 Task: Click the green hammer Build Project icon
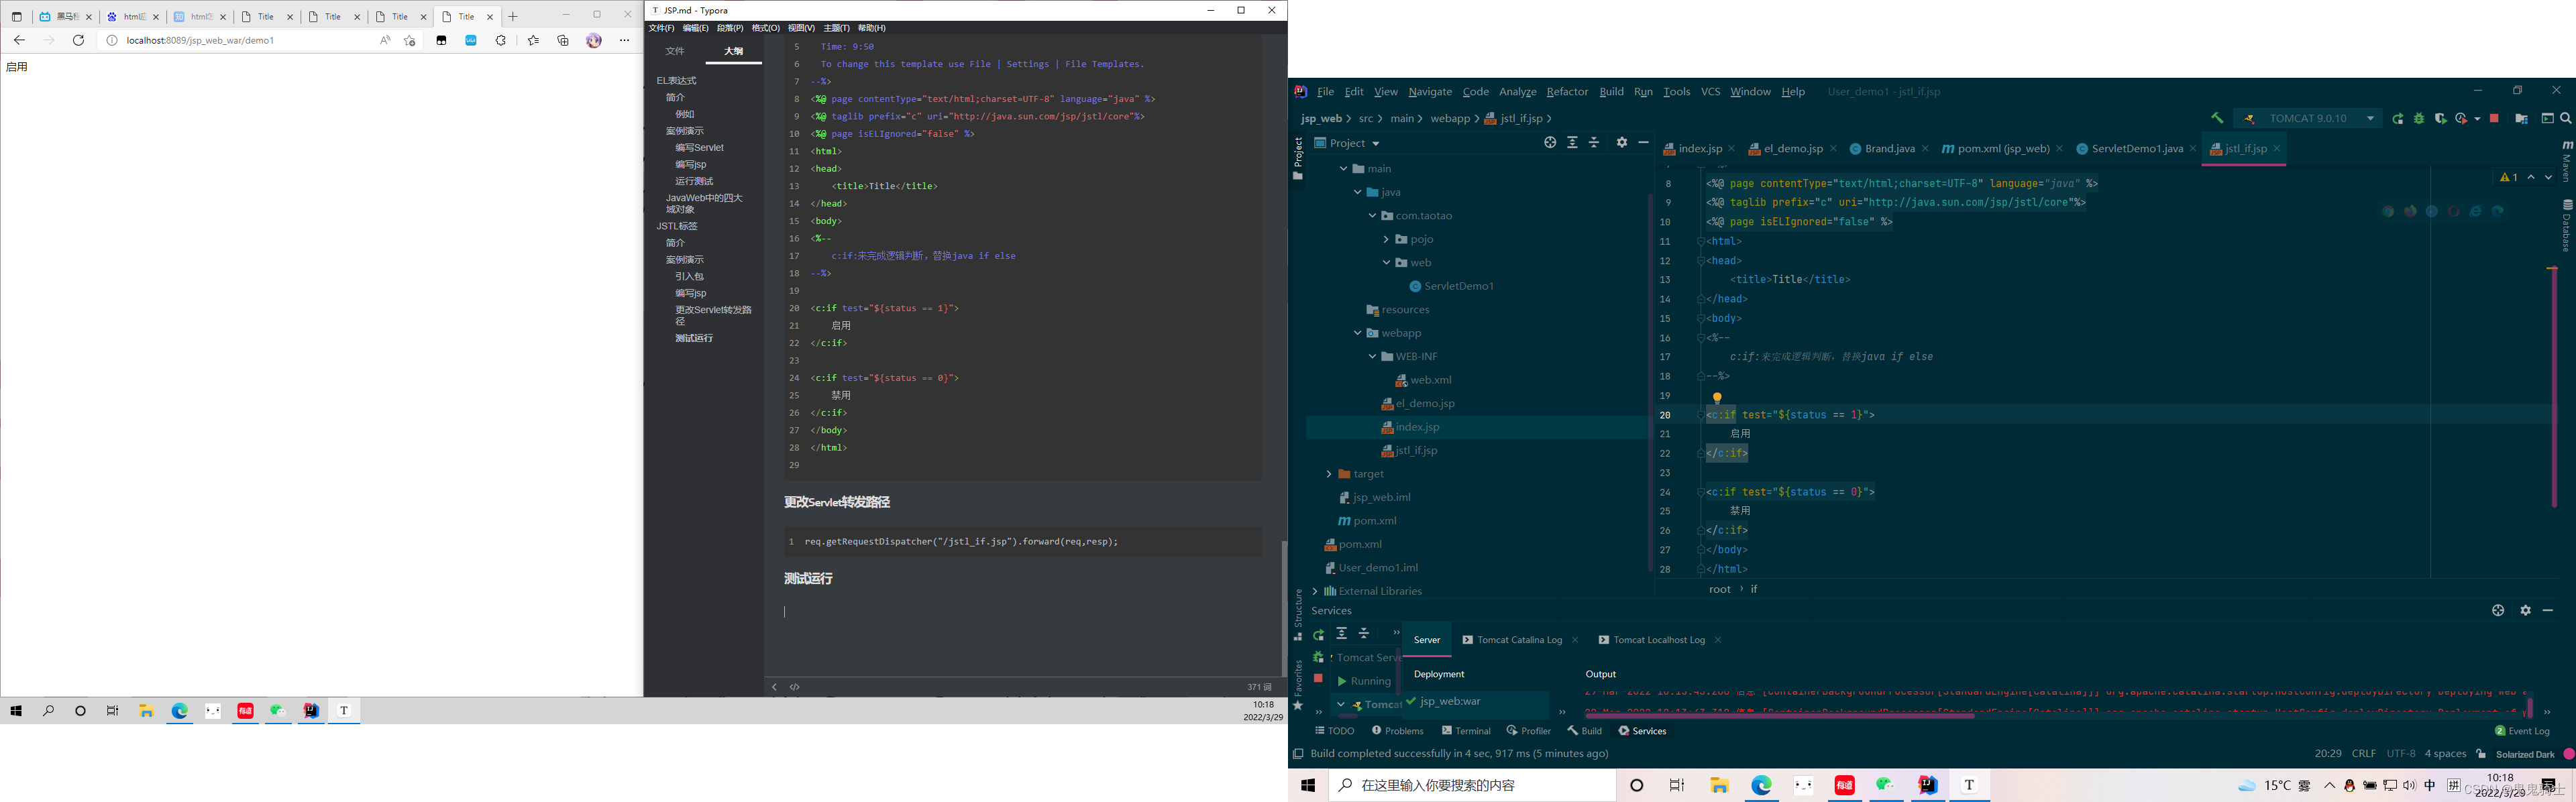[x=2217, y=118]
